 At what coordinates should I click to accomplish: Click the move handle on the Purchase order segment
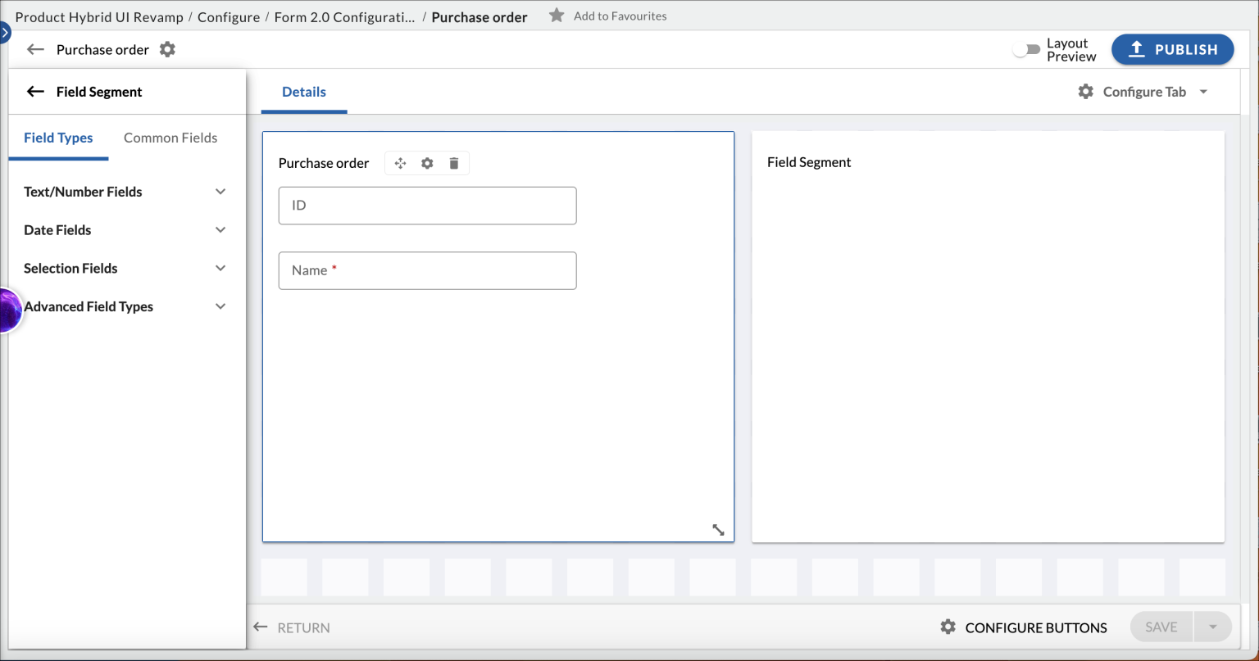pos(400,162)
